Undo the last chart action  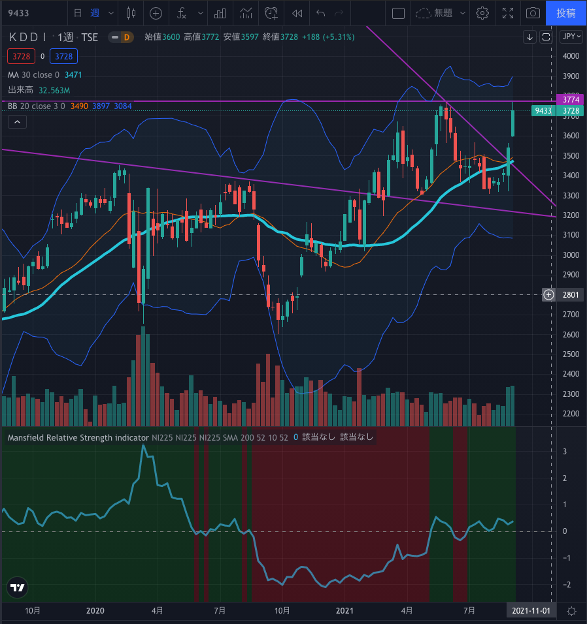tap(321, 13)
